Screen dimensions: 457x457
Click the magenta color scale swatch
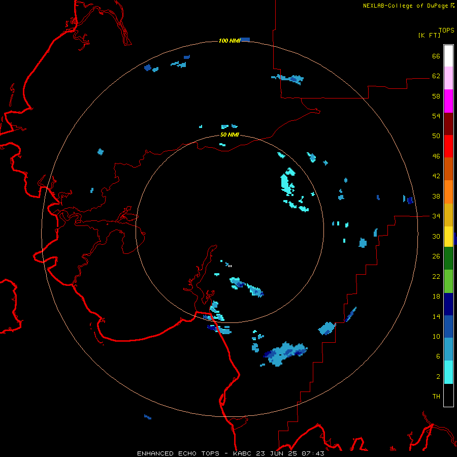[x=448, y=101]
